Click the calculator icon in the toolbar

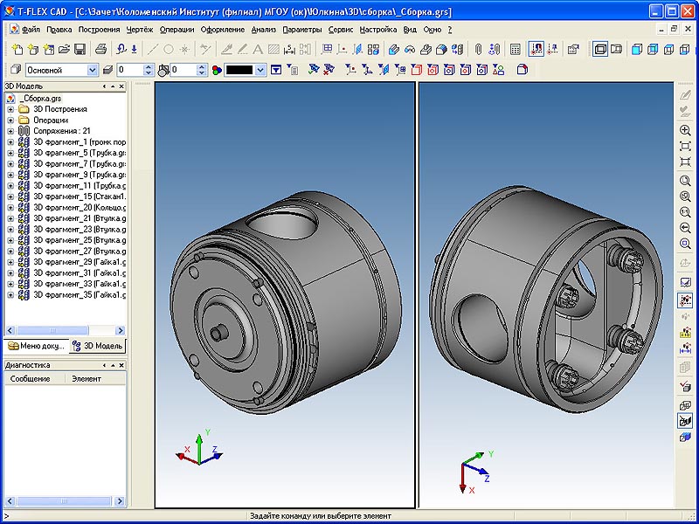click(515, 49)
